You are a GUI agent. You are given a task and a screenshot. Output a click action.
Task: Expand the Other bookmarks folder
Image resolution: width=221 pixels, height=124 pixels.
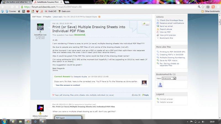pos(211,11)
